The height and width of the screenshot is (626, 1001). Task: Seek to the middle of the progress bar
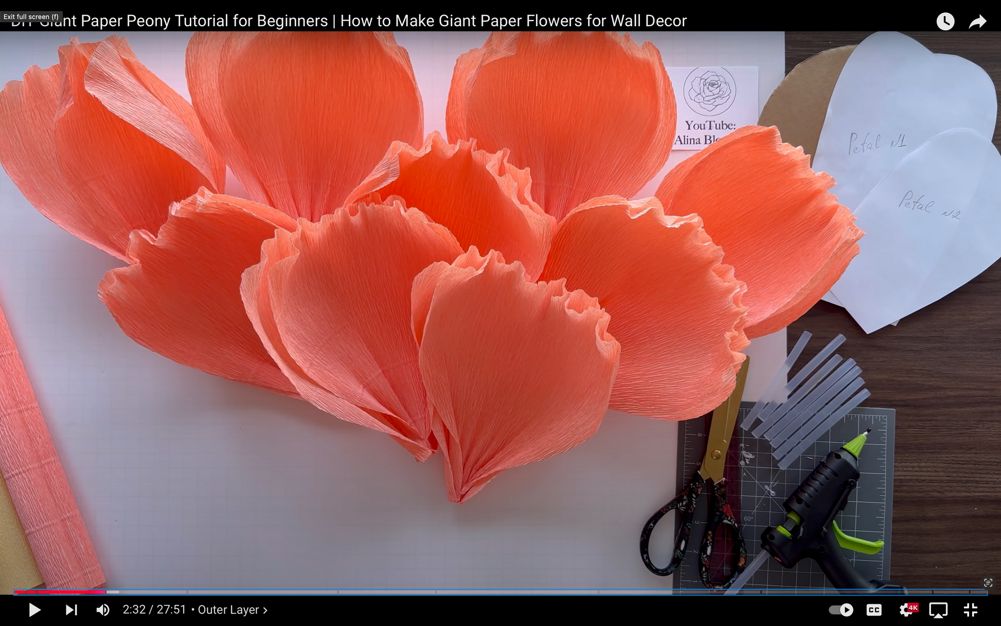click(x=500, y=592)
